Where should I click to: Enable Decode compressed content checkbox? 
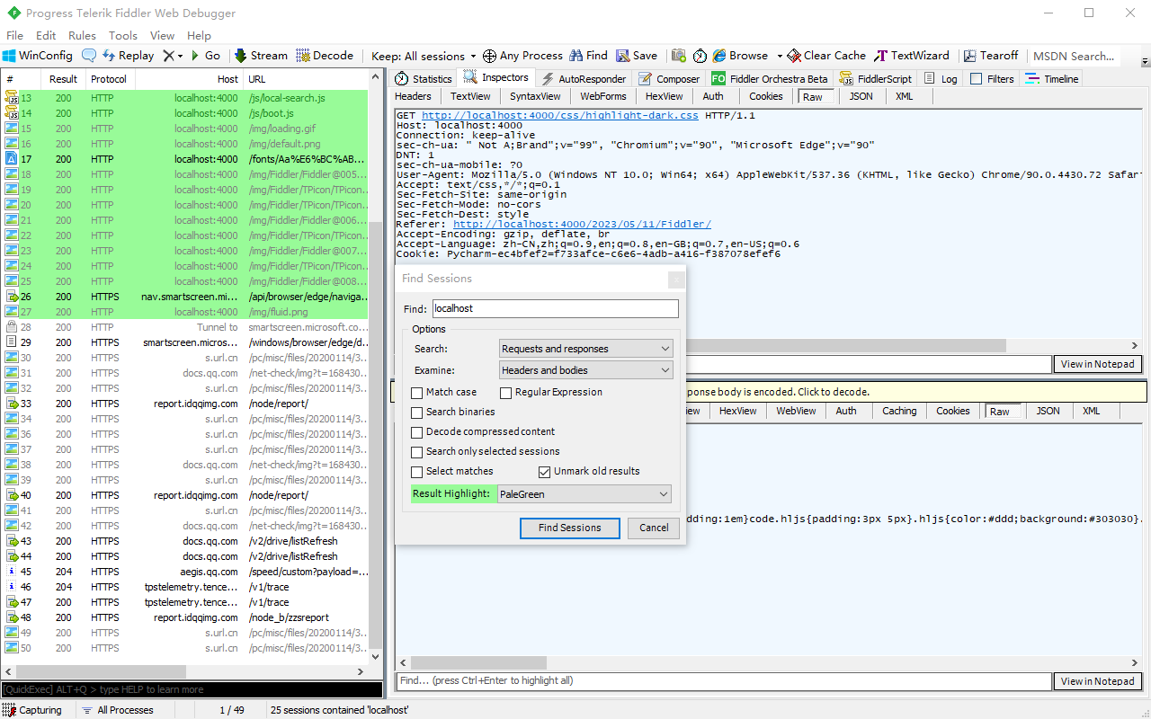(416, 432)
